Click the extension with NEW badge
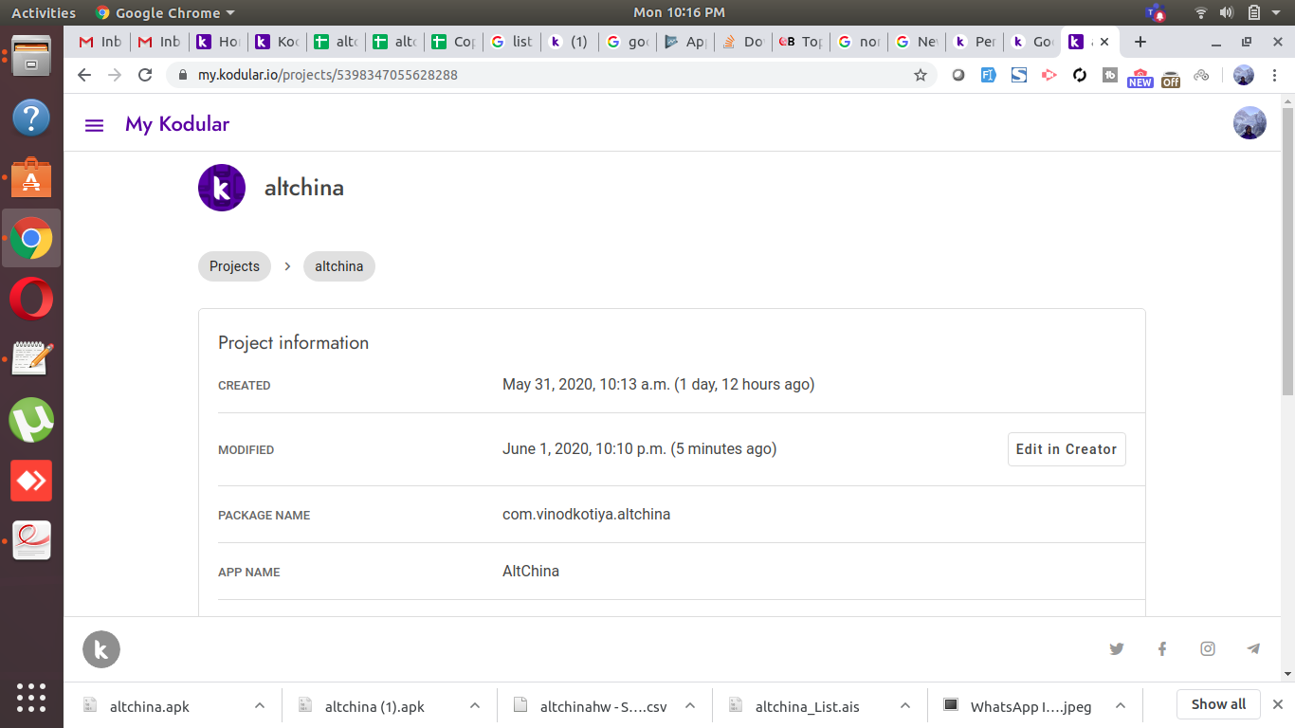This screenshot has width=1295, height=728. [x=1140, y=77]
